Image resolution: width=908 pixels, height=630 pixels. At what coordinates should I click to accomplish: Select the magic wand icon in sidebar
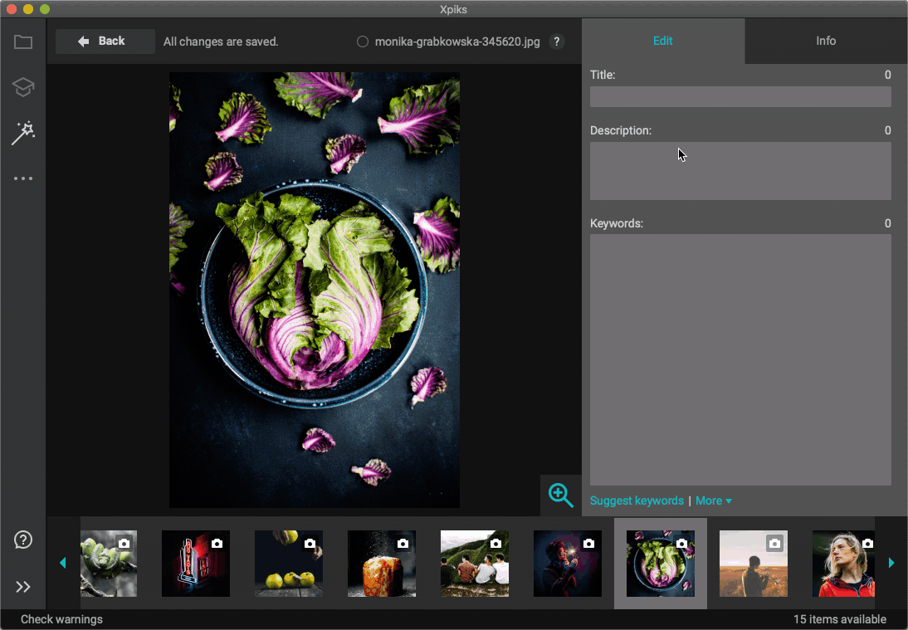(x=23, y=133)
